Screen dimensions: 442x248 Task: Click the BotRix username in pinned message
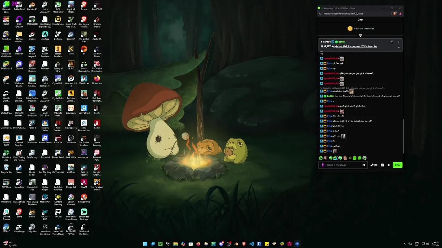point(342,42)
